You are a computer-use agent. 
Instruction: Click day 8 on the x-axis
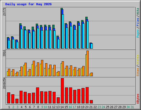tap(38, 107)
